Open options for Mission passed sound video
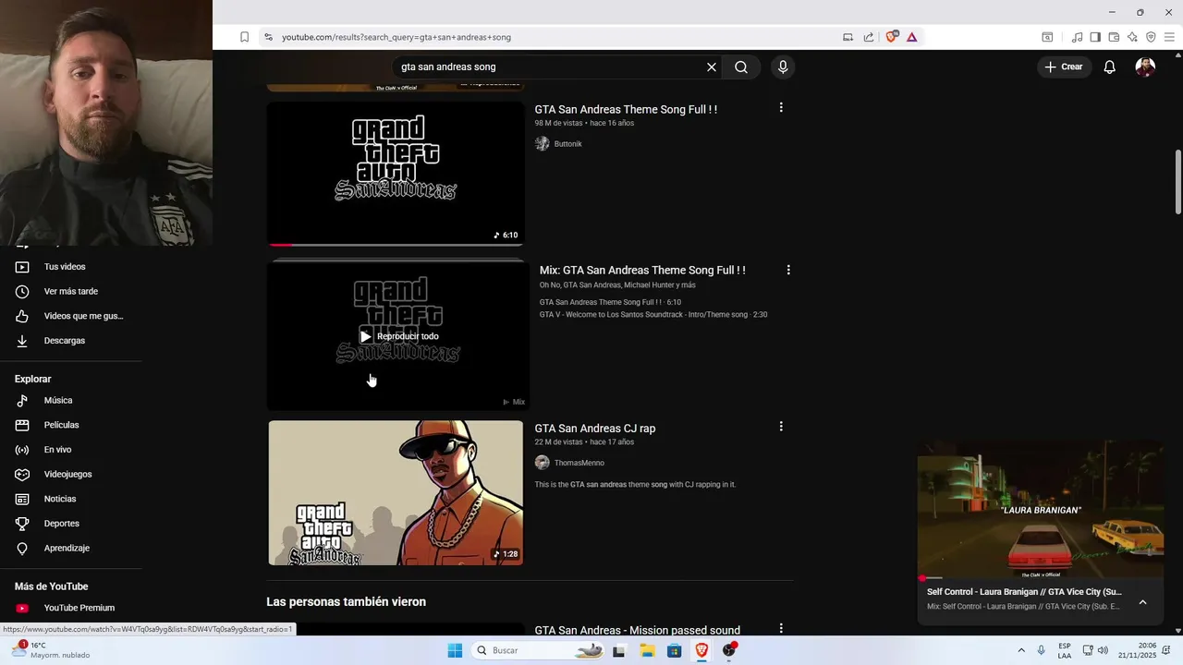Viewport: 1183px width, 665px height. (781, 628)
